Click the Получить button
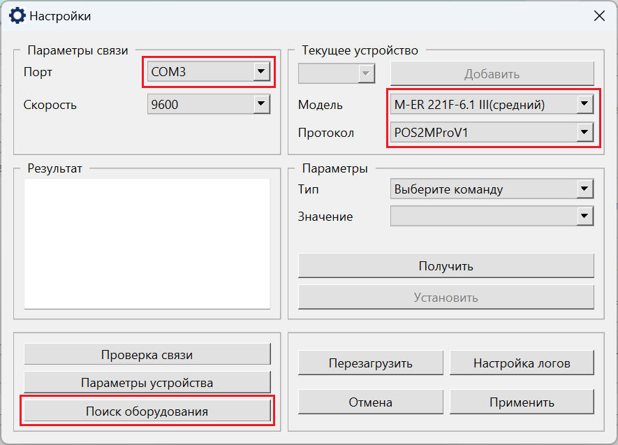The width and height of the screenshot is (618, 445). click(x=446, y=265)
